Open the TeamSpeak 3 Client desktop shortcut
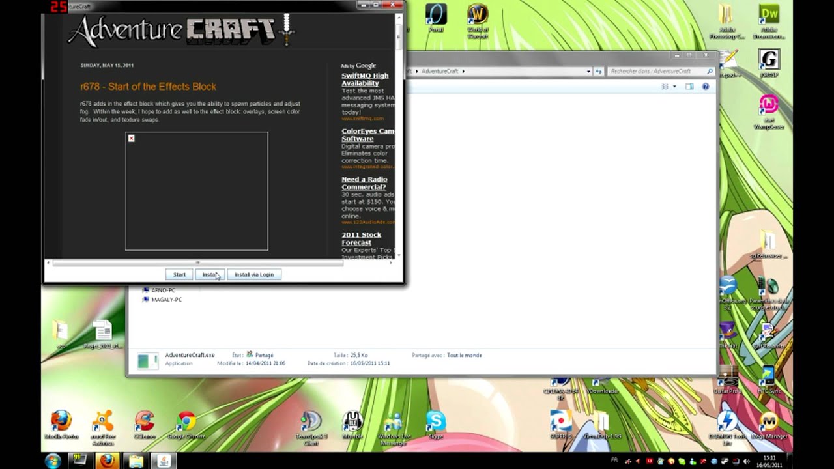 coord(311,428)
